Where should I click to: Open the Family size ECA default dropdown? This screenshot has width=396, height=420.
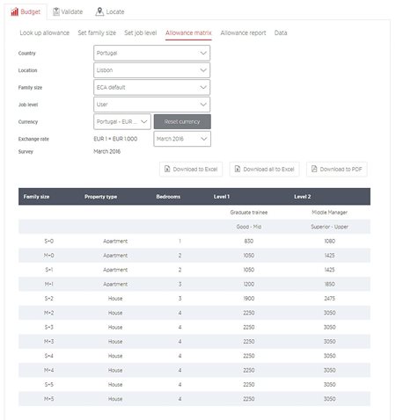pos(151,87)
